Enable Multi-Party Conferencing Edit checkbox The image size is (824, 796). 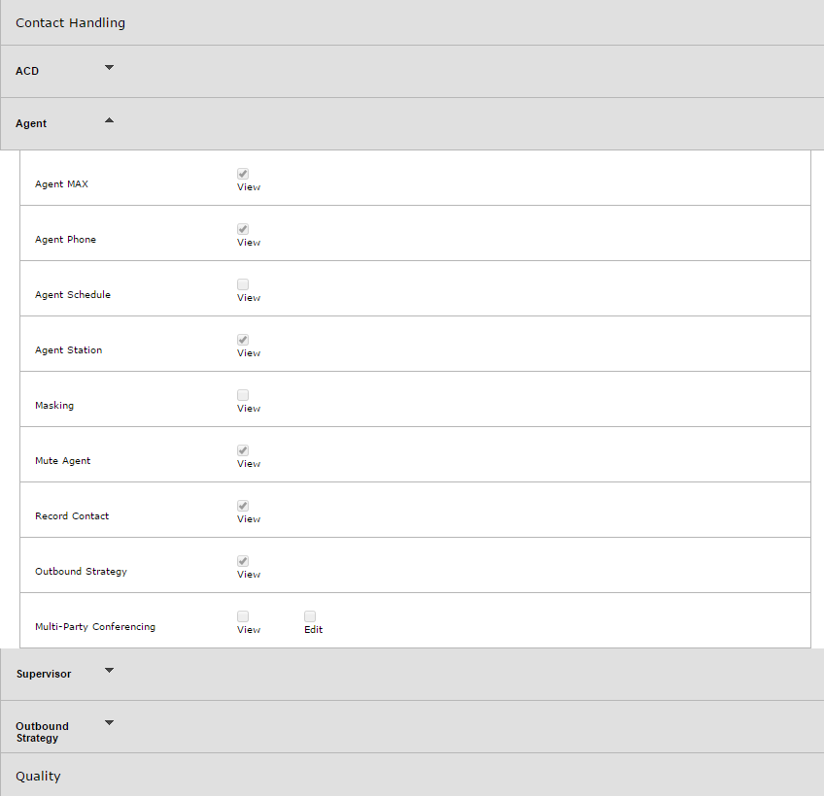coord(310,616)
